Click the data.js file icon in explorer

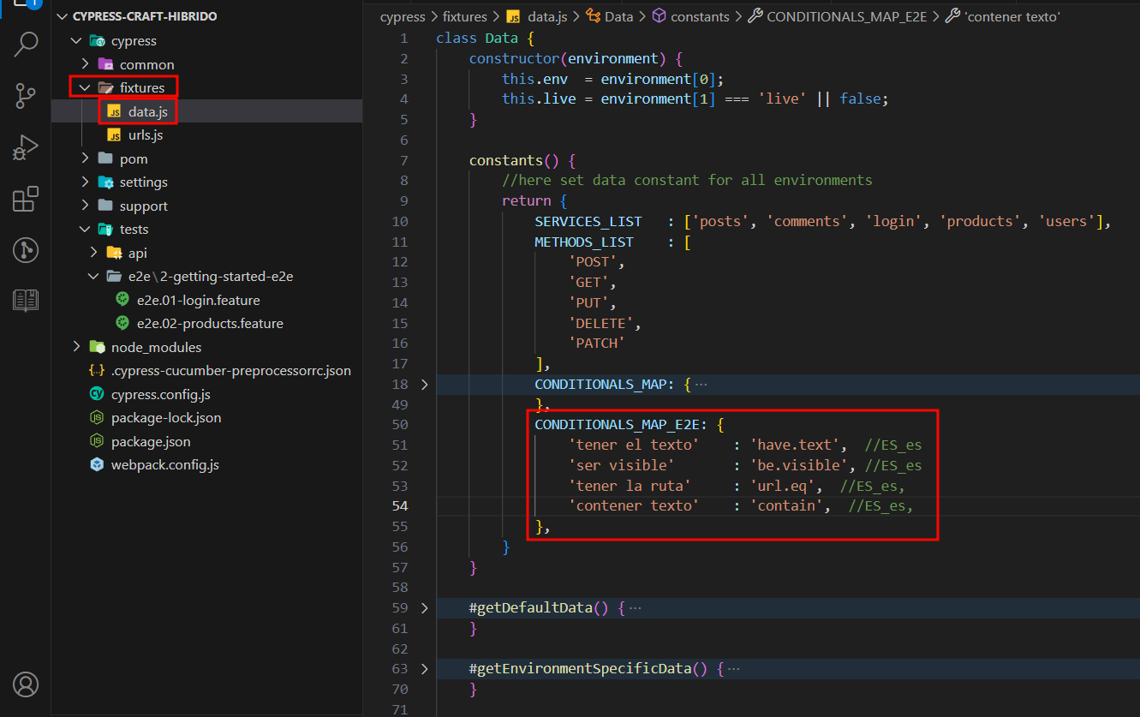point(114,111)
